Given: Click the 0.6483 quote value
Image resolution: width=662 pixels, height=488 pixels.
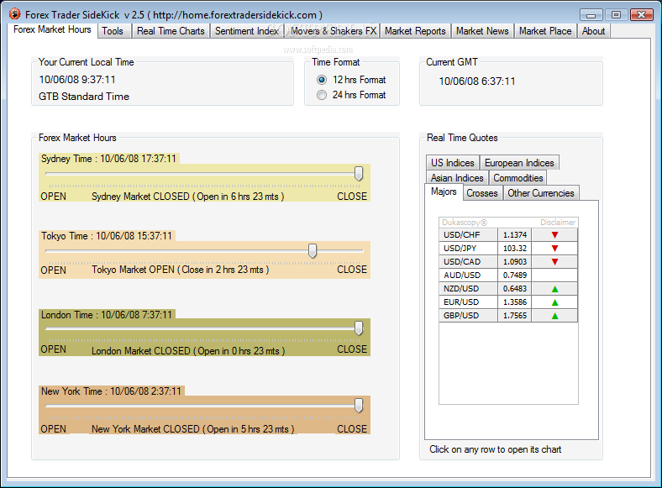Looking at the screenshot, I should click(515, 289).
